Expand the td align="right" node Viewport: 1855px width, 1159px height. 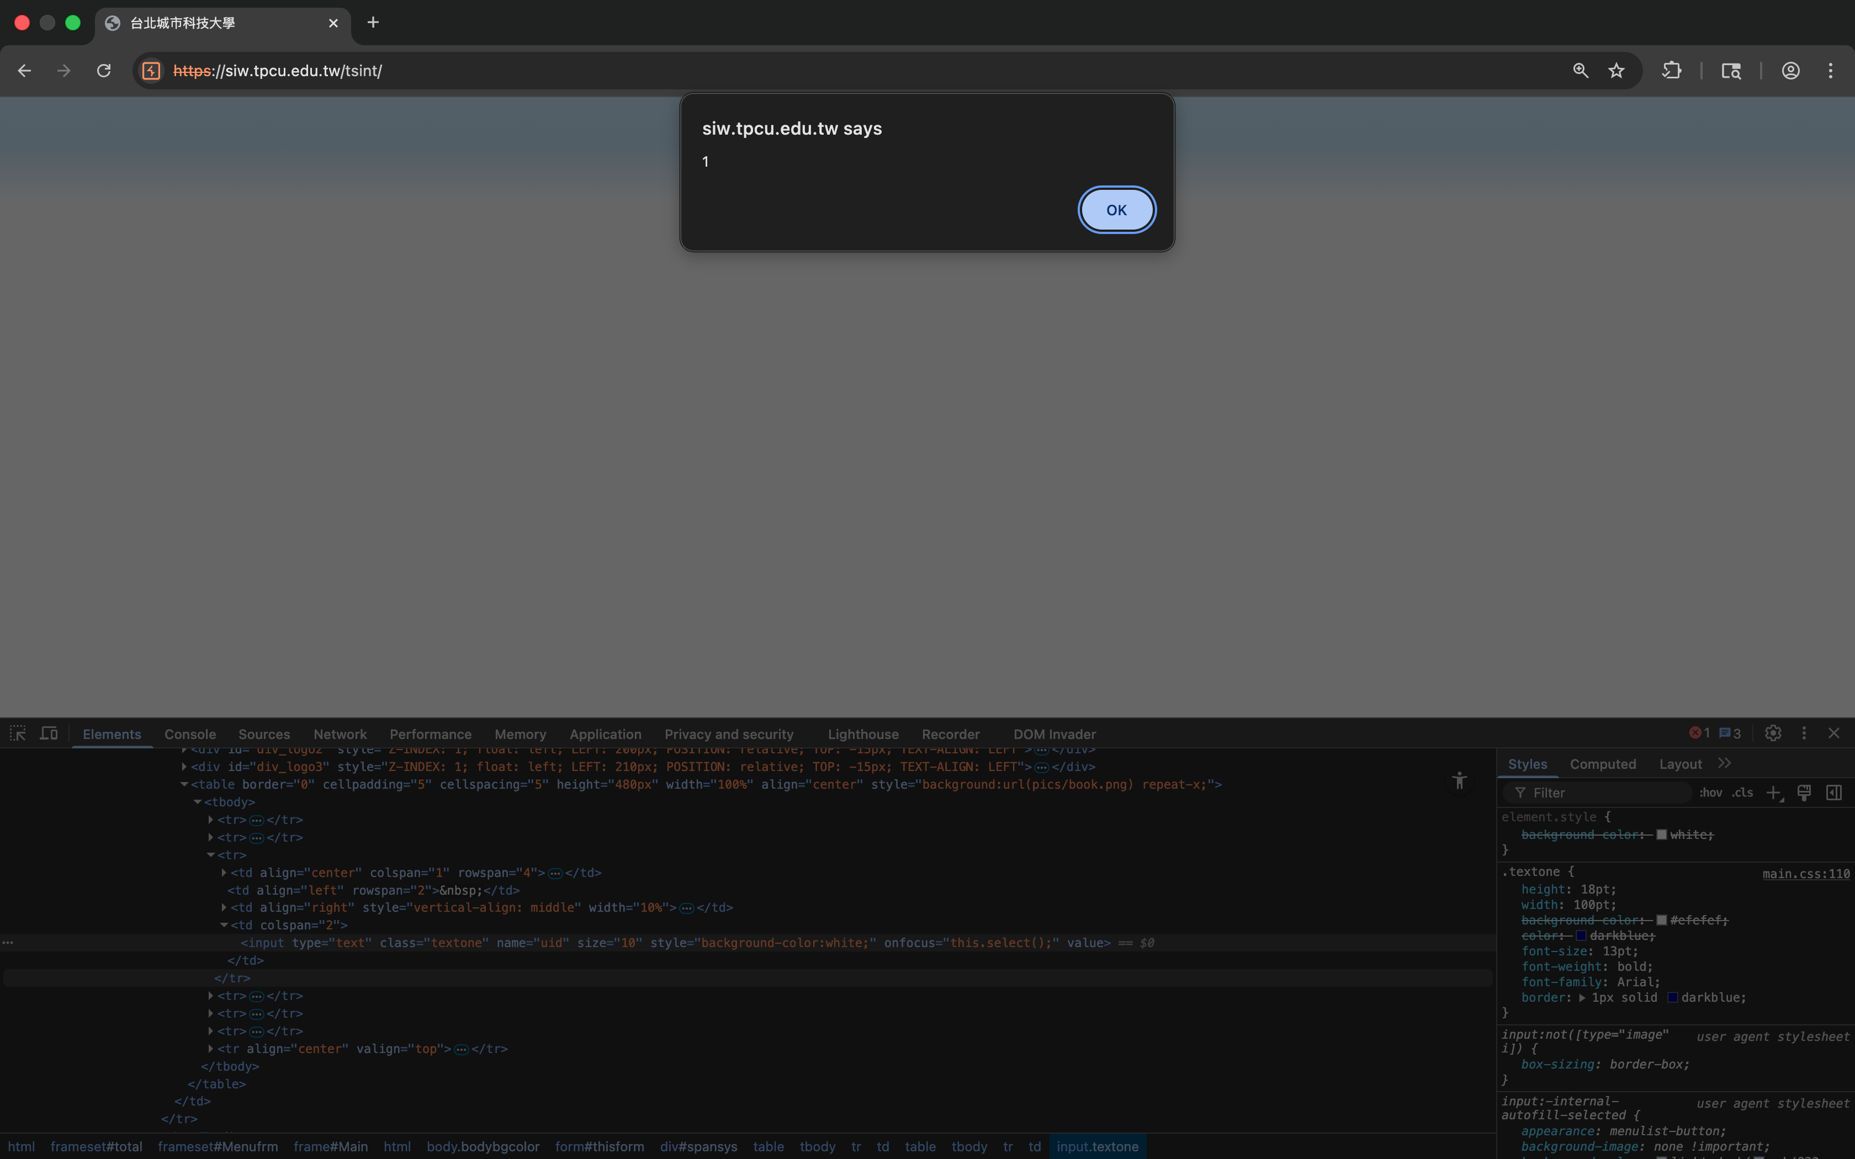[x=224, y=907]
